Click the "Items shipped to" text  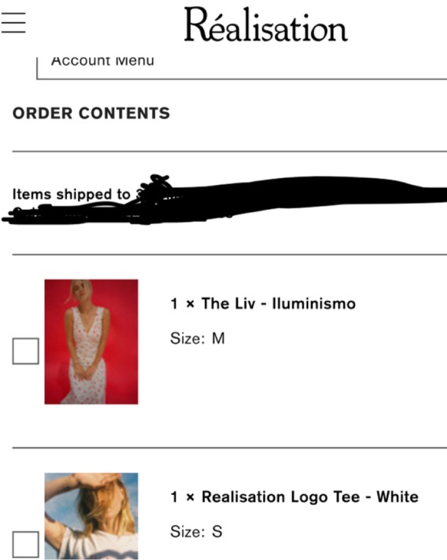tap(71, 194)
